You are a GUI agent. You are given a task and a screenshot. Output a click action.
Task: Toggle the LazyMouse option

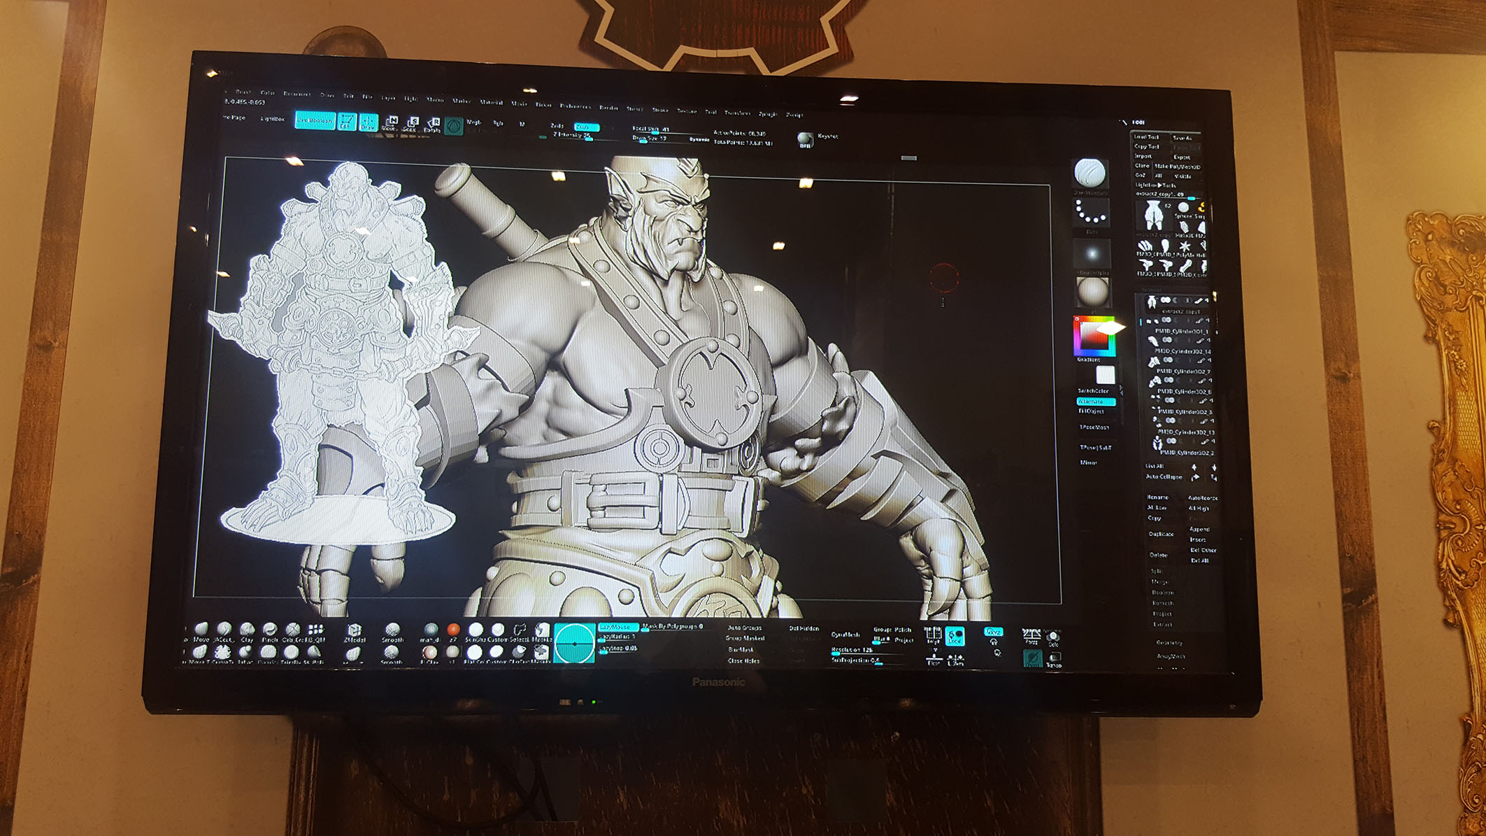[618, 627]
